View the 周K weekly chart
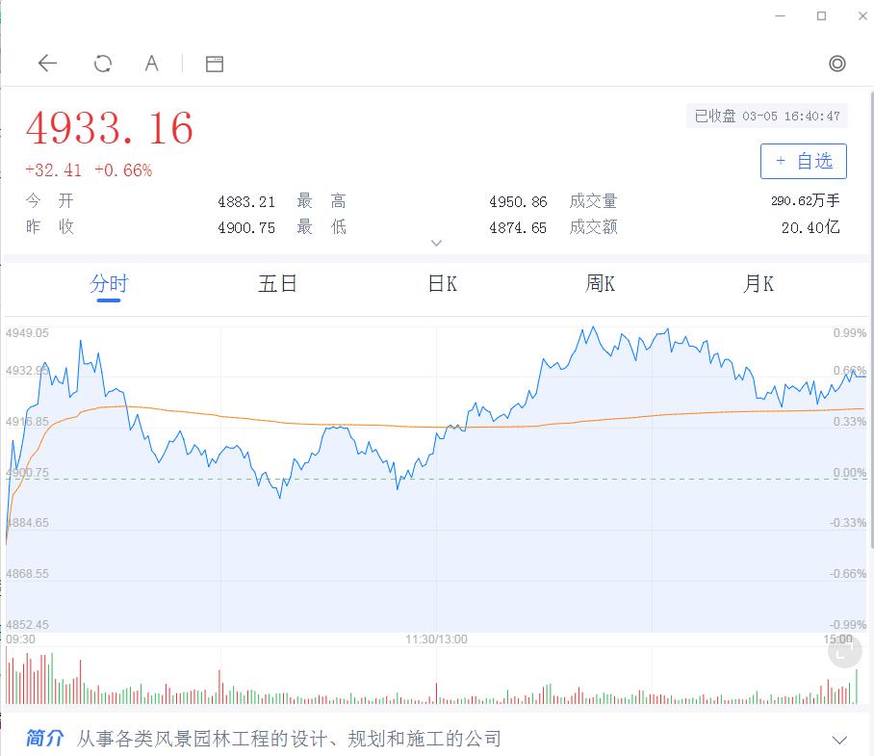The height and width of the screenshot is (756, 874). [599, 284]
